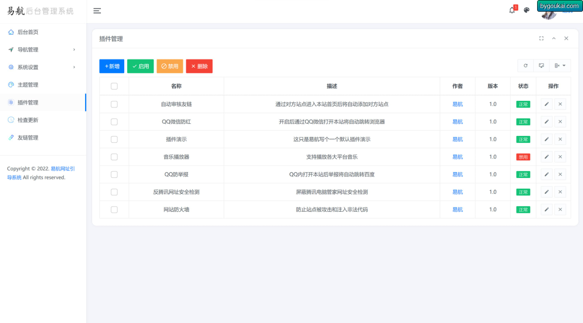Open the theme palette icon in header

pyautogui.click(x=527, y=10)
